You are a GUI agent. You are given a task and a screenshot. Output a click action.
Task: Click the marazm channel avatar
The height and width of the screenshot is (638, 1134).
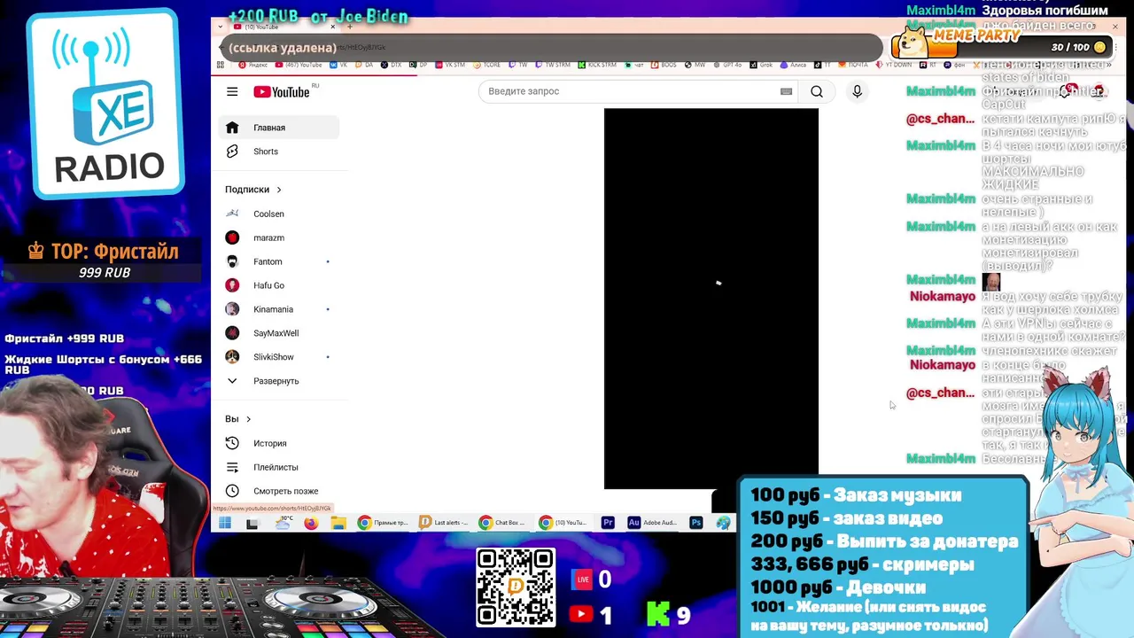point(232,237)
